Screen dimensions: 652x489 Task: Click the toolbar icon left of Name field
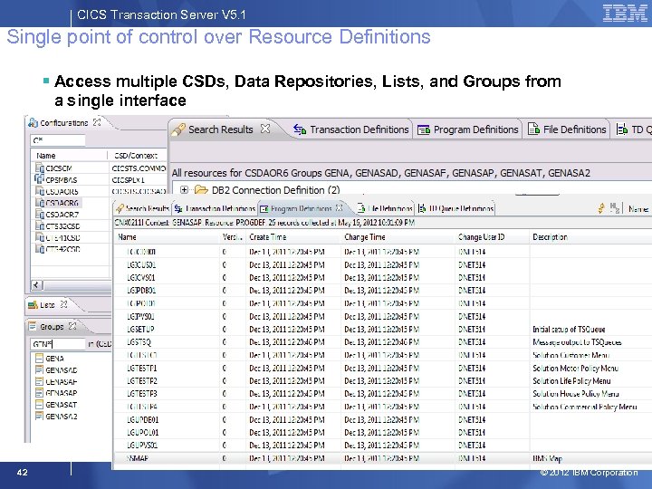615,208
